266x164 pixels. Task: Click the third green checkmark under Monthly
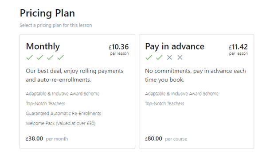[x=50, y=57]
